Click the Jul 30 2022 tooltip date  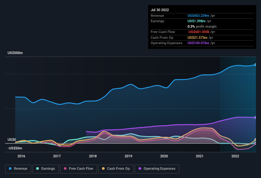pyautogui.click(x=160, y=10)
